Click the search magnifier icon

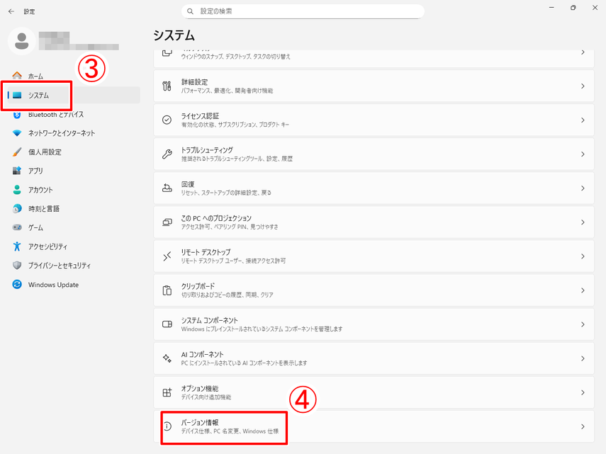click(191, 11)
